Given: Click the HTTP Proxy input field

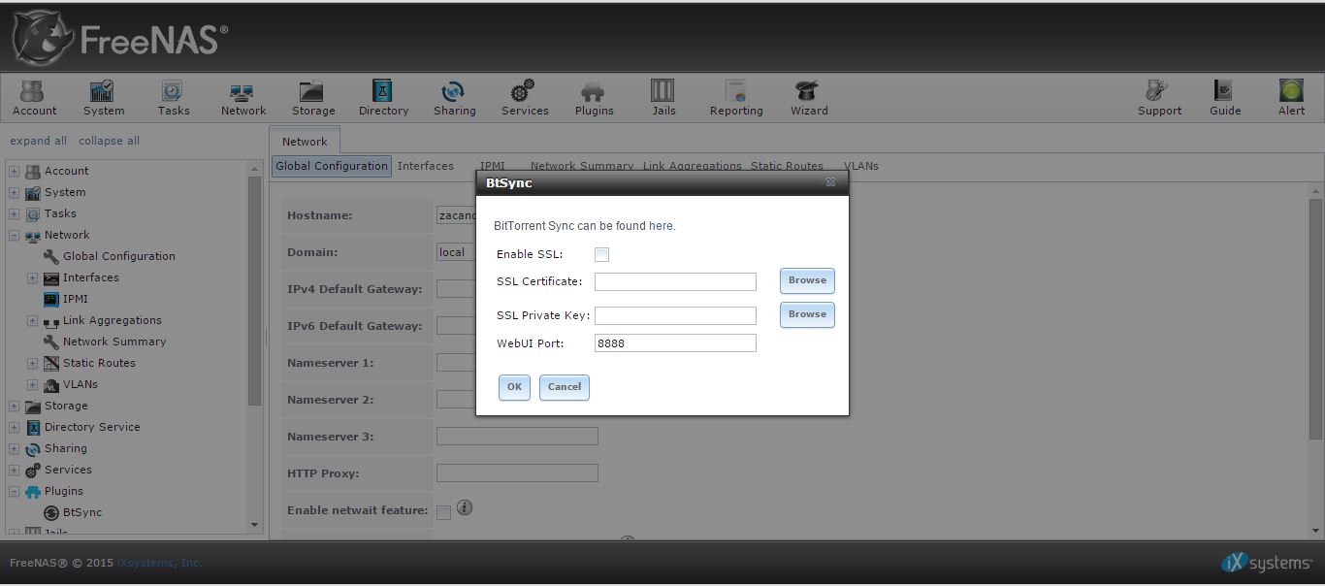Looking at the screenshot, I should coord(517,473).
